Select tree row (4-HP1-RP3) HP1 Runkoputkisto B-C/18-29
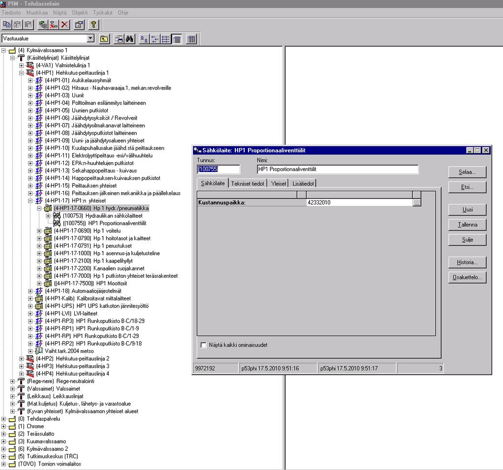 tap(95, 321)
